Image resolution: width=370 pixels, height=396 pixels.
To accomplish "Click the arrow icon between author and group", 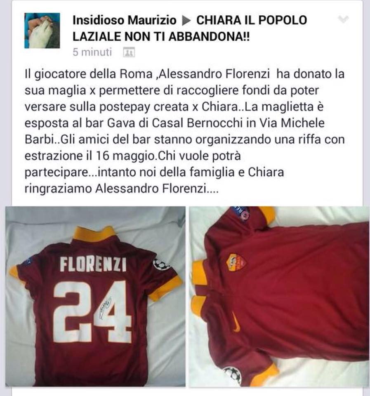I will pos(186,21).
